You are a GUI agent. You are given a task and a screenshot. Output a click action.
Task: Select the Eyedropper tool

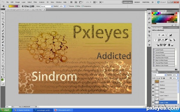coord(3,27)
